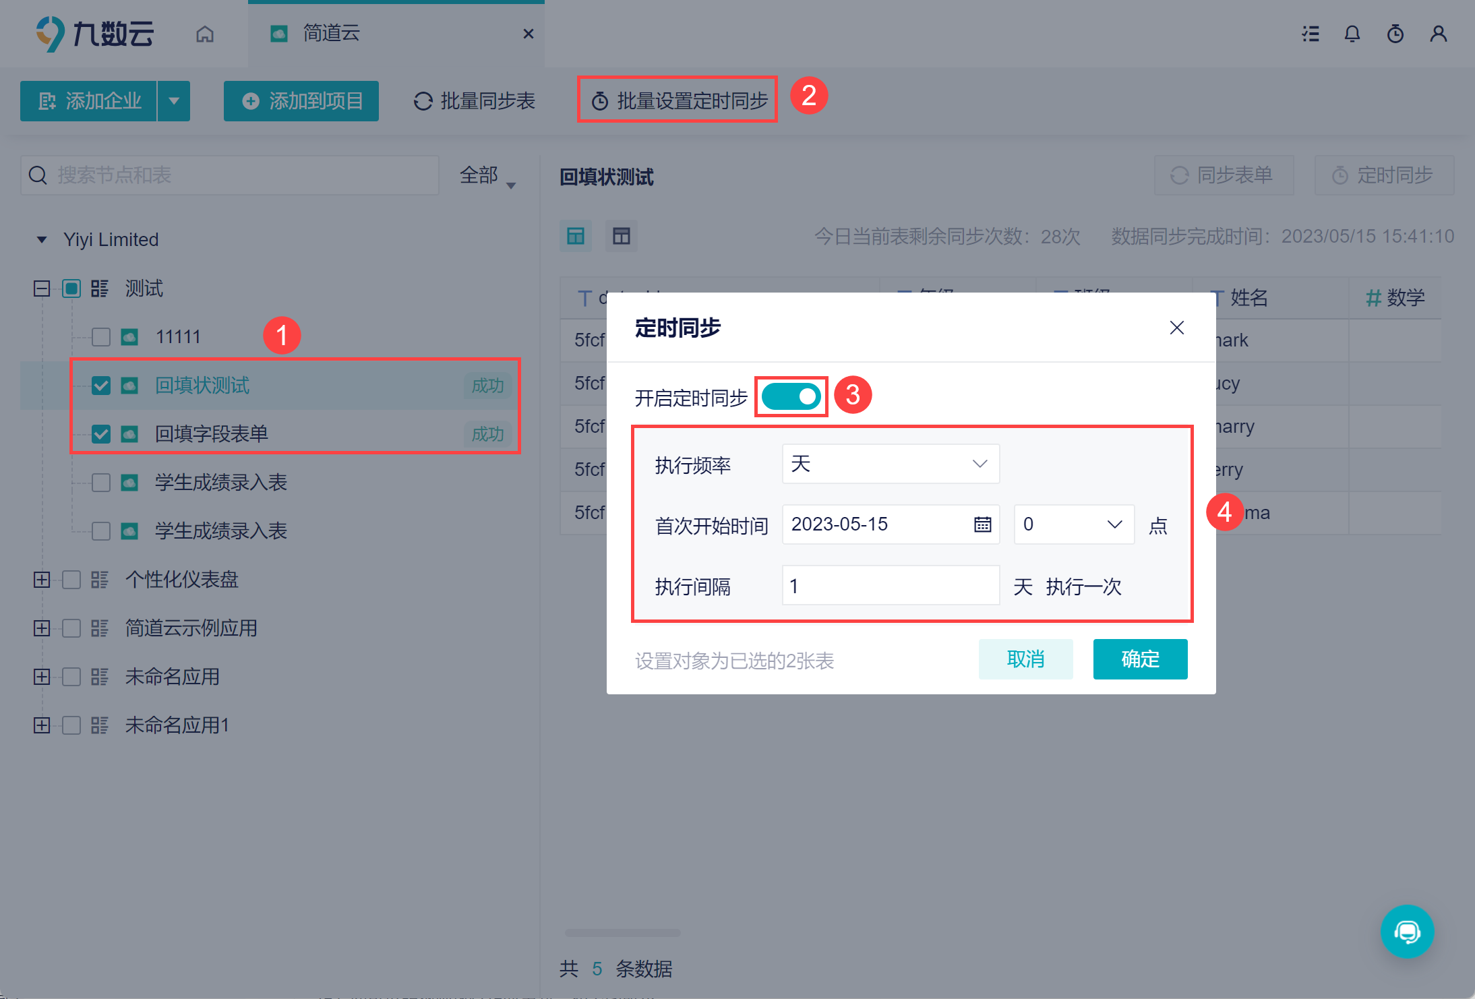Image resolution: width=1475 pixels, height=999 pixels.
Task: Uncheck the 回填字段表单 checkbox
Action: (101, 434)
